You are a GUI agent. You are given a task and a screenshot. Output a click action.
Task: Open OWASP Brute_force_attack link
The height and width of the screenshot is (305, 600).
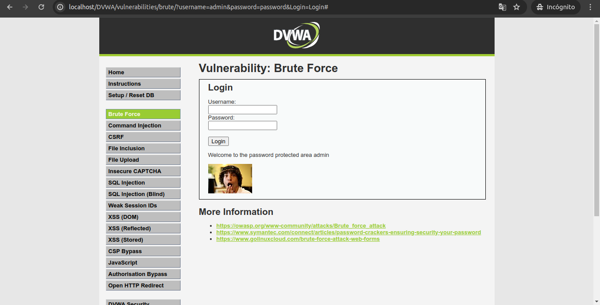point(301,226)
